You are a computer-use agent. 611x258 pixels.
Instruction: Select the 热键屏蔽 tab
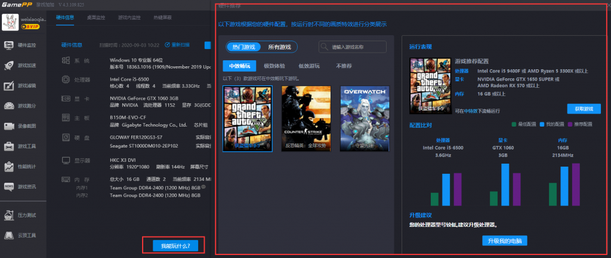(x=162, y=17)
